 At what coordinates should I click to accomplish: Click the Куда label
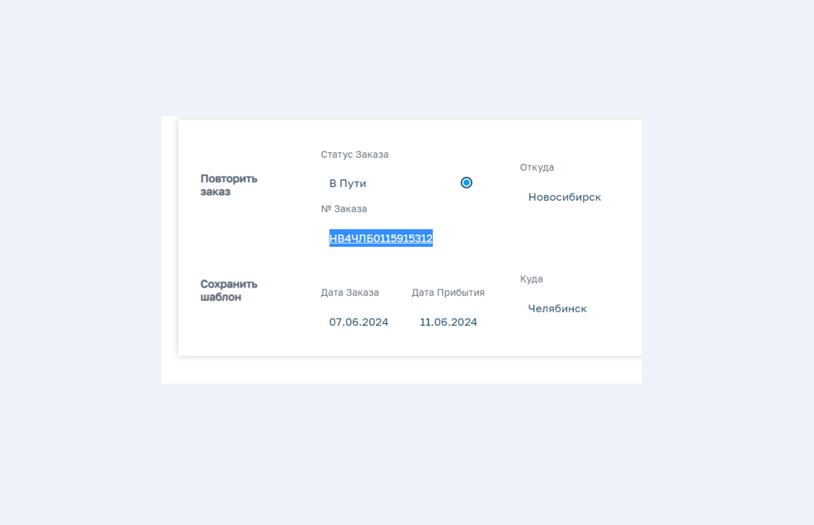tap(531, 279)
